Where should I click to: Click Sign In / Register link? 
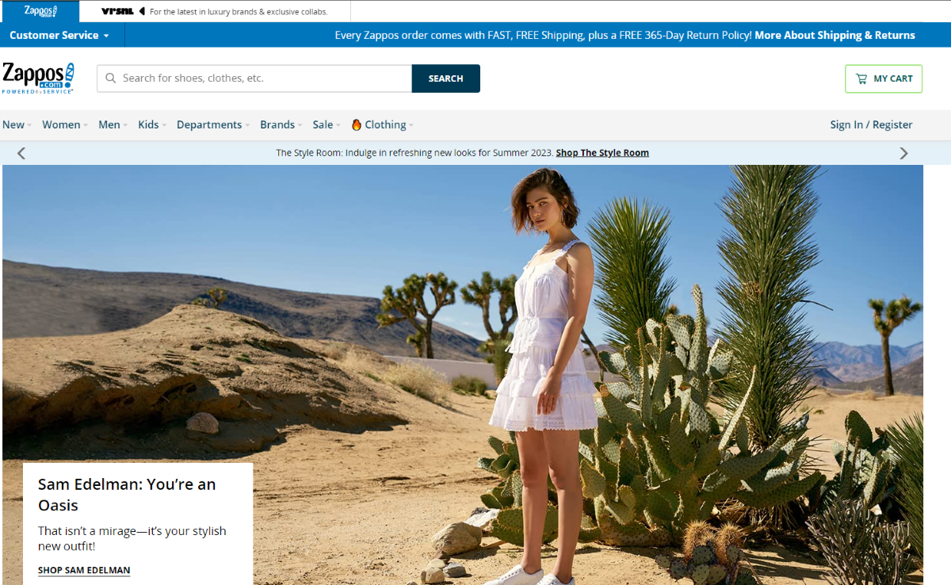pyautogui.click(x=871, y=124)
